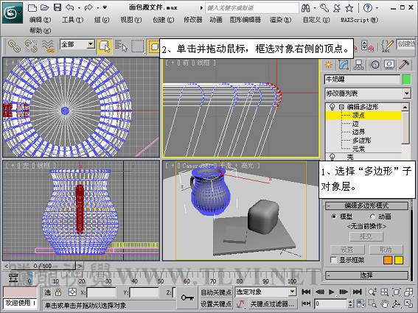Select the Link chain tool
418x313 pixels.
14,46
